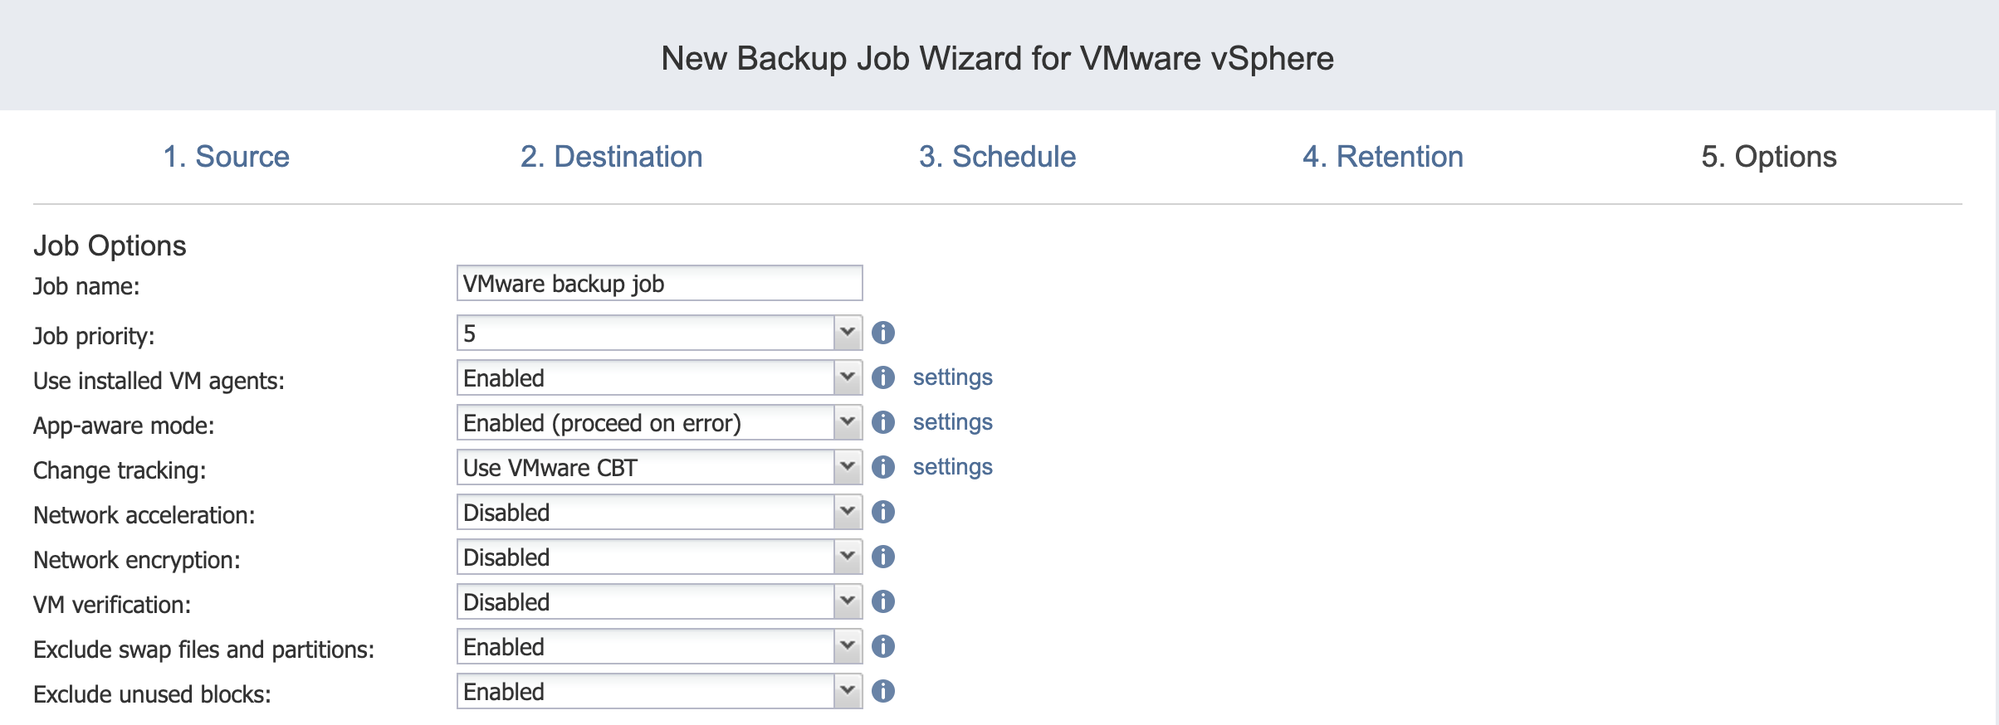Open the VM verification dropdown
The height and width of the screenshot is (725, 1999).
tap(847, 601)
